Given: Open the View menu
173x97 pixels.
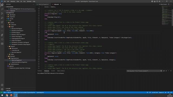Looking at the screenshot, I should coord(18,1).
